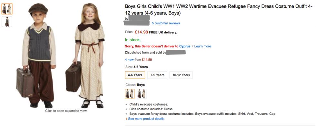Click the orange chevron before See more
This screenshot has height=126, width=316.
click(x=126, y=119)
